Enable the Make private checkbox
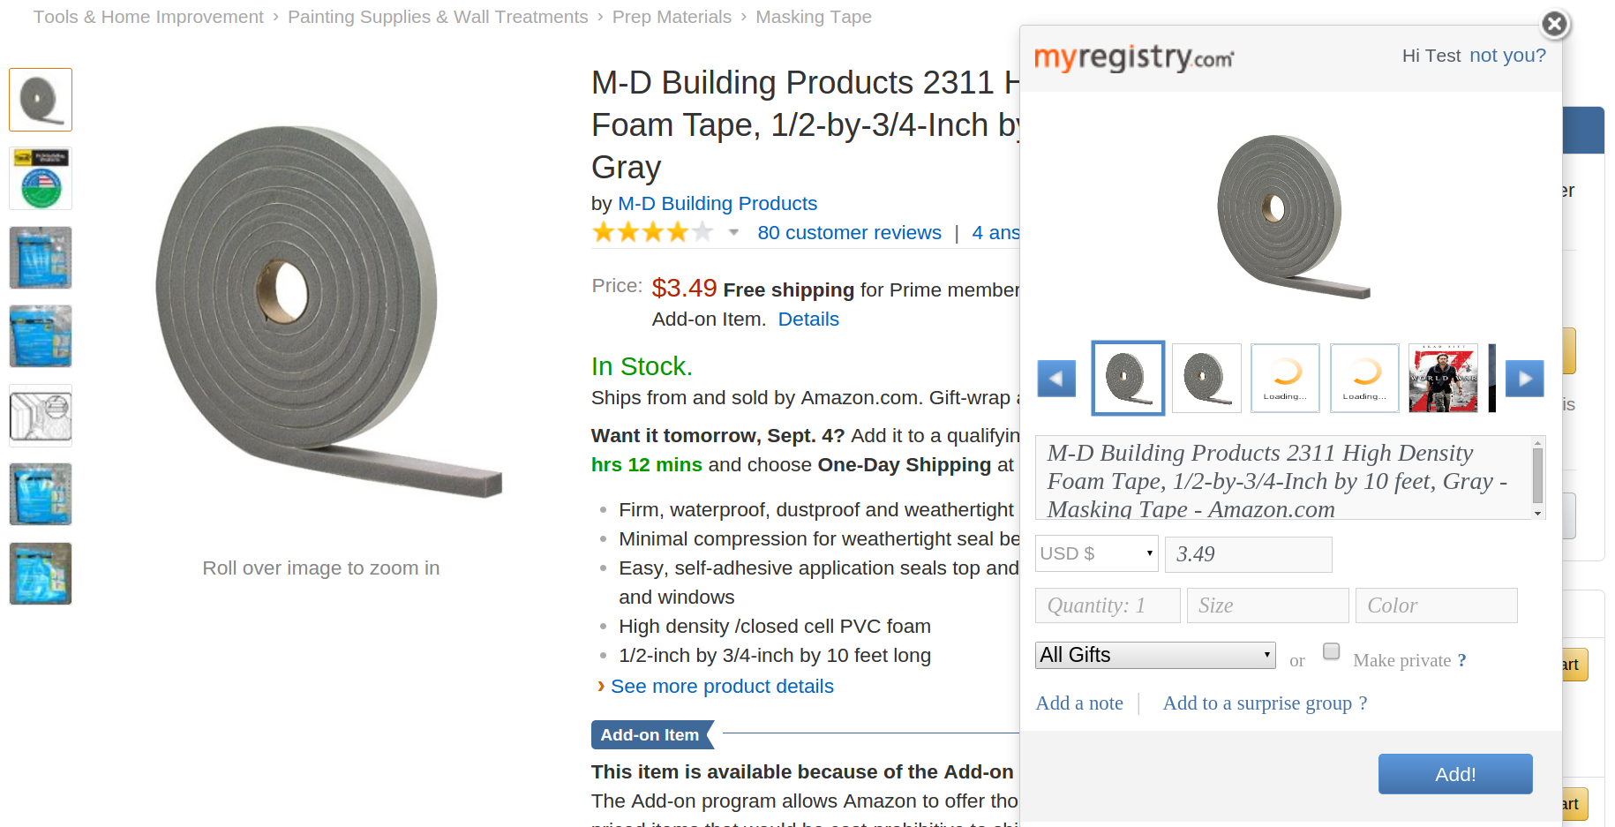 point(1332,651)
